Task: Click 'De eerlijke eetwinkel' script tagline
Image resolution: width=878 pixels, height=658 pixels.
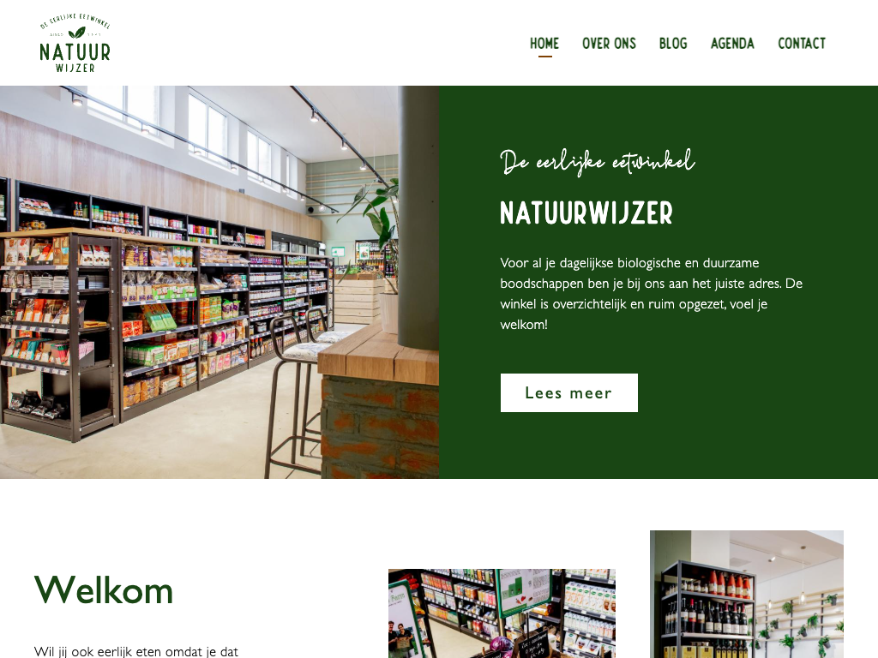Action: pos(597,162)
